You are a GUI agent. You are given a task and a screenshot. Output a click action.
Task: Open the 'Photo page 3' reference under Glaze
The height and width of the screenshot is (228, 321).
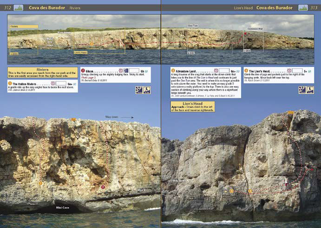(x=88, y=77)
